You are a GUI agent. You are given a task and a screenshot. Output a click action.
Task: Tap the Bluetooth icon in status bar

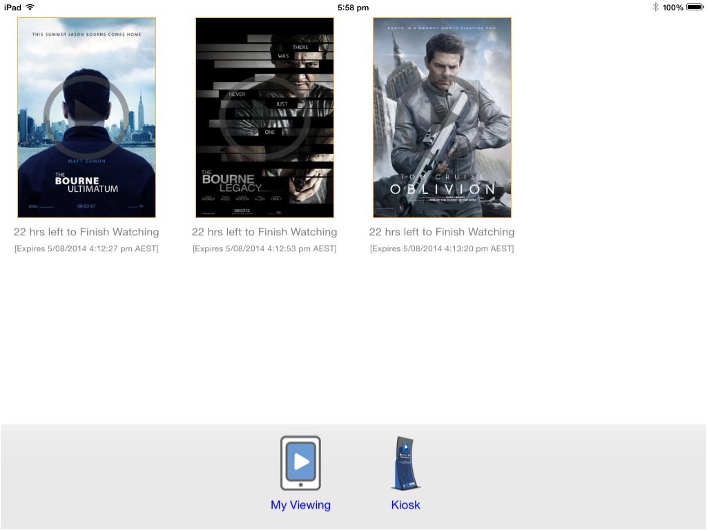655,7
